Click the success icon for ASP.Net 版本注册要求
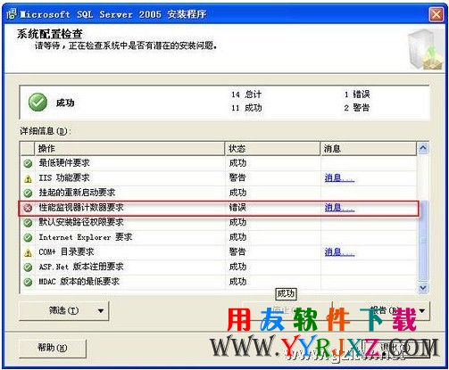Image resolution: width=449 pixels, height=370 pixels. [x=28, y=267]
